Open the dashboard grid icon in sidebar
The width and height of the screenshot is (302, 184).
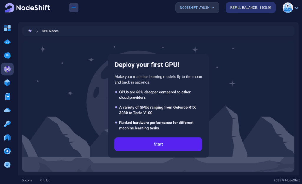tap(7, 28)
